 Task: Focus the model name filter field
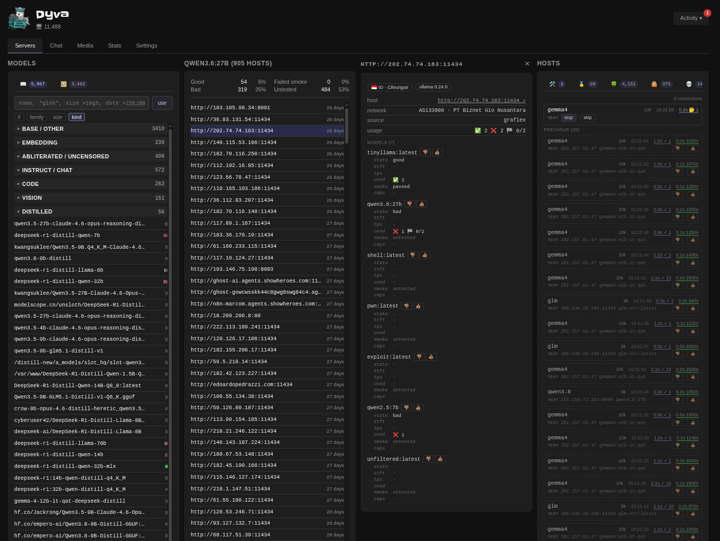82,103
